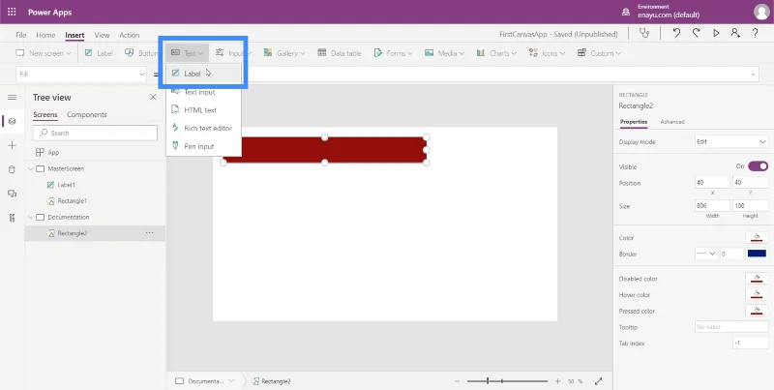Click the fit to window expand icon
Image resolution: width=774 pixels, height=390 pixels.
point(598,381)
